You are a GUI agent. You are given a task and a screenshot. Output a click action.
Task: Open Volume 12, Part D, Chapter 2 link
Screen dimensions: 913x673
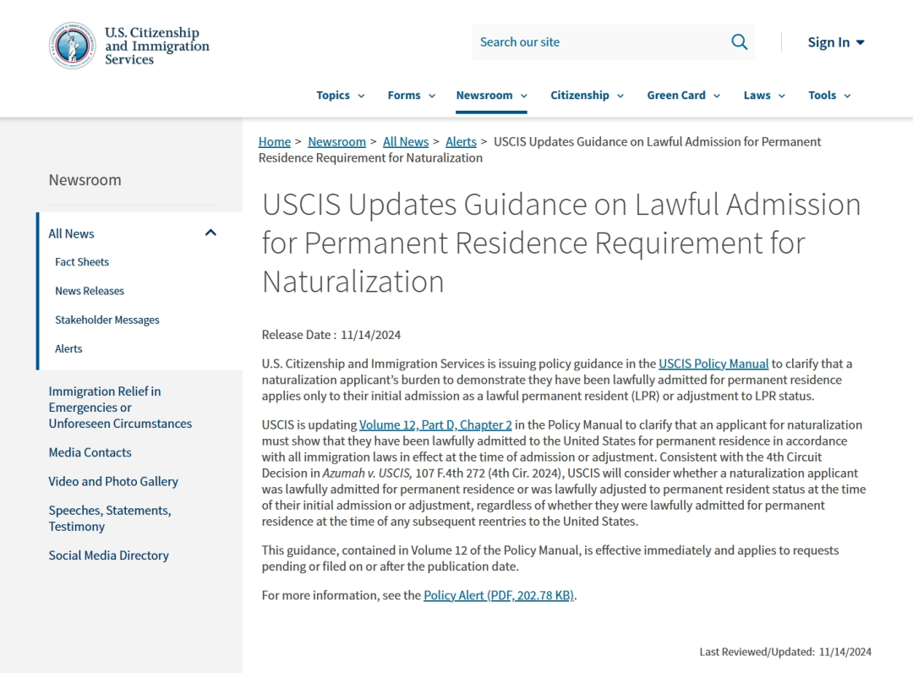(435, 425)
